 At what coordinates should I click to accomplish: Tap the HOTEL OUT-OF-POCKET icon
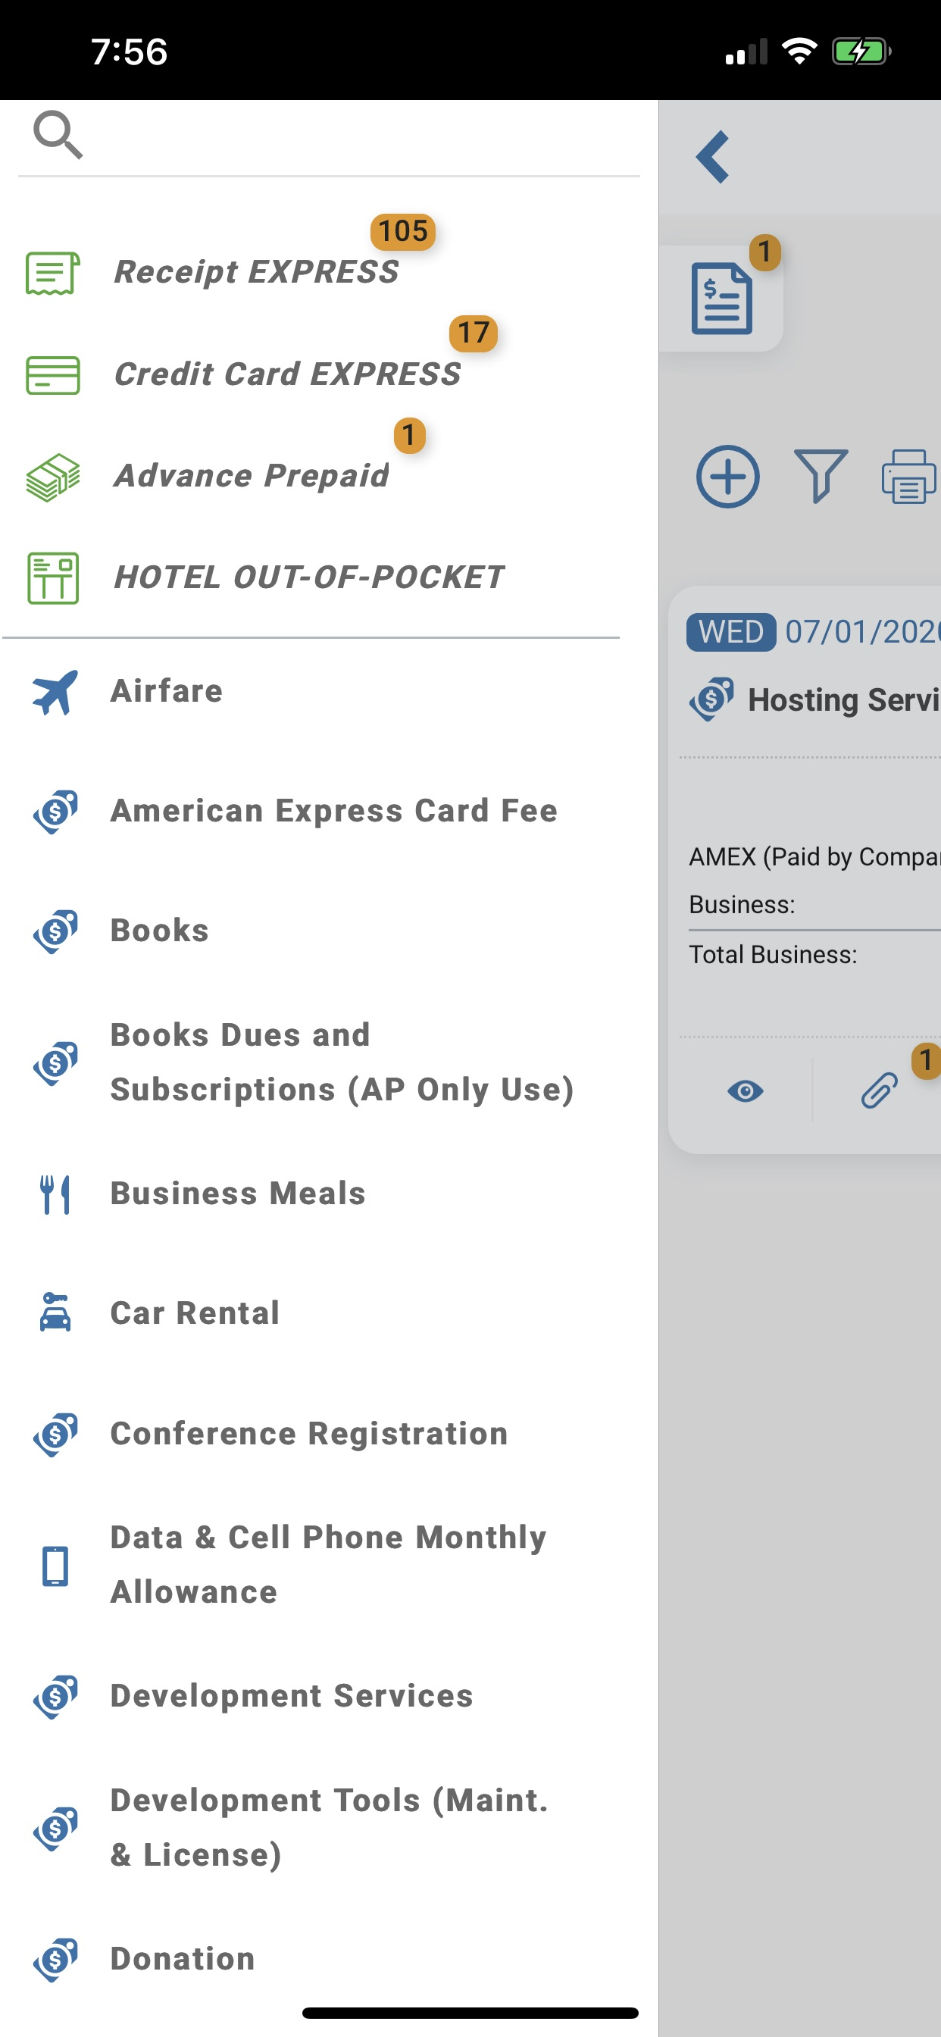53,578
